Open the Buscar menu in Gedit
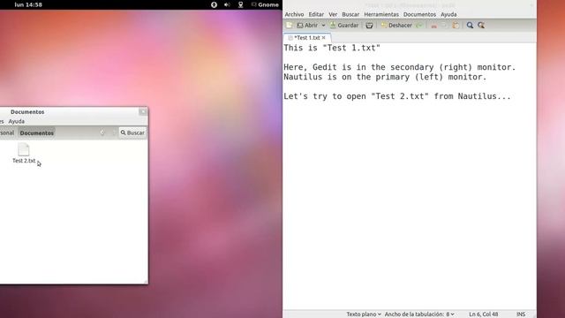Screen dimensions: 565x318 [350, 14]
